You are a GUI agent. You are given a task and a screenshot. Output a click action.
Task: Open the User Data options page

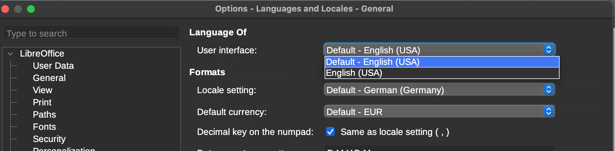[x=53, y=66]
